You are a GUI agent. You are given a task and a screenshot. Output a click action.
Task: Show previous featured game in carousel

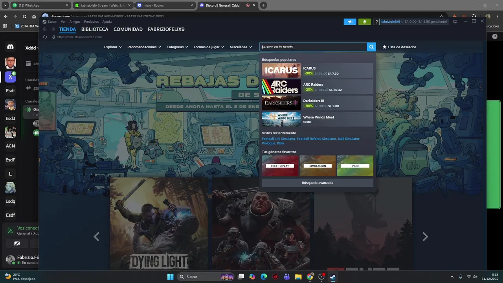96,237
